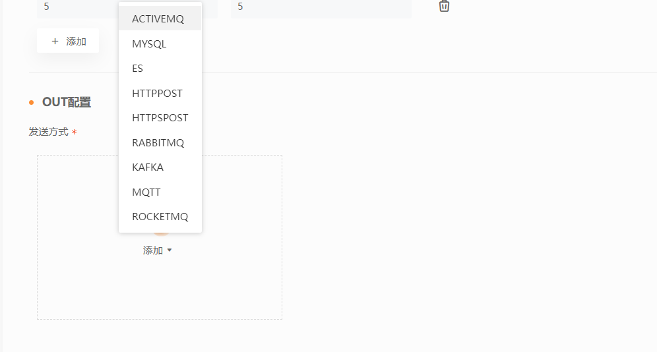Click the top 添加 button below the inputs
657x352 pixels.
[x=68, y=41]
